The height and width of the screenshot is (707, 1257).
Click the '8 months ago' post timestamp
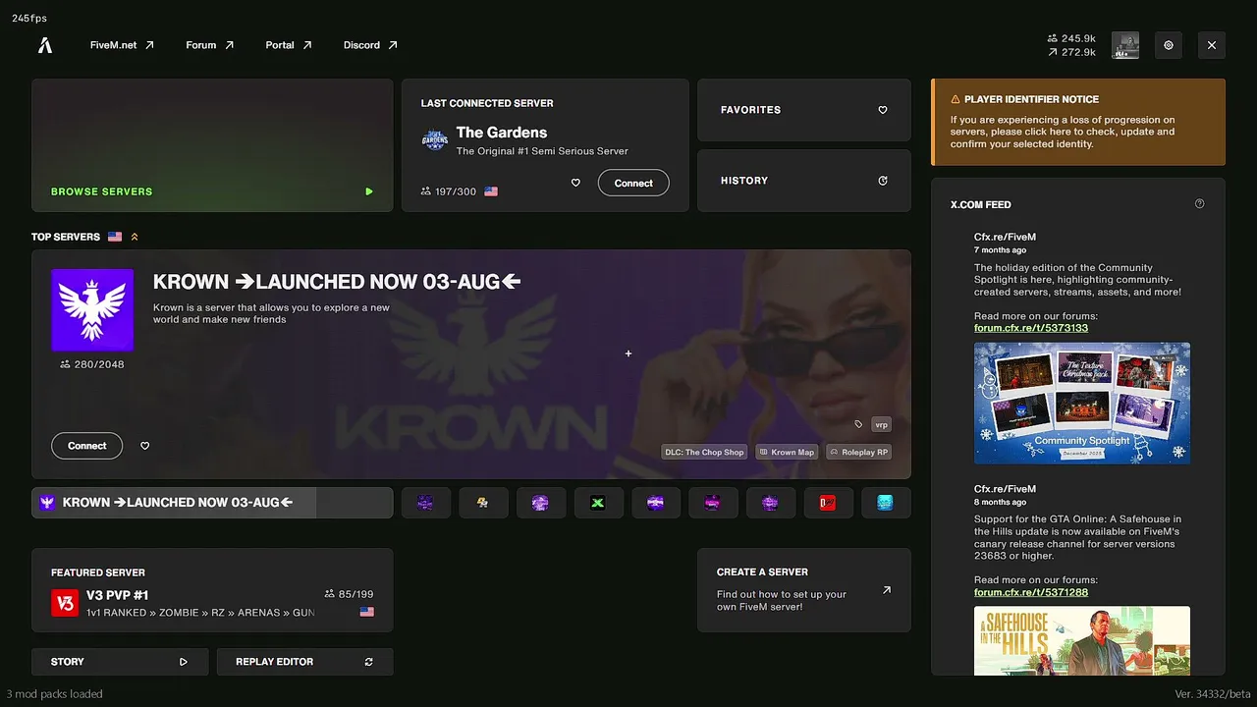click(998, 502)
